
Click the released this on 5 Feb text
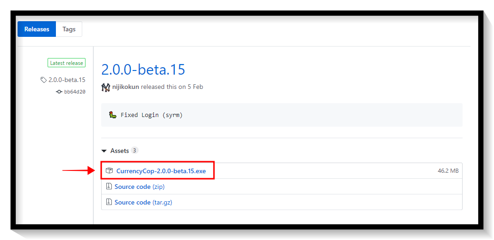click(x=172, y=87)
